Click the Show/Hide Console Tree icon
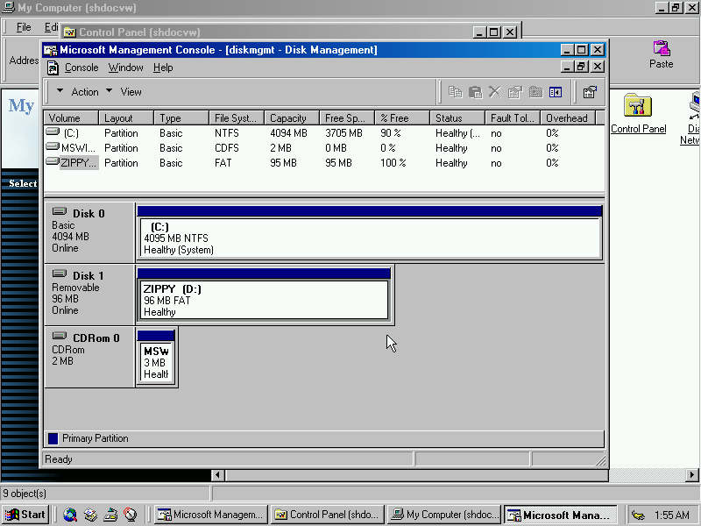701x526 pixels. 556,92
